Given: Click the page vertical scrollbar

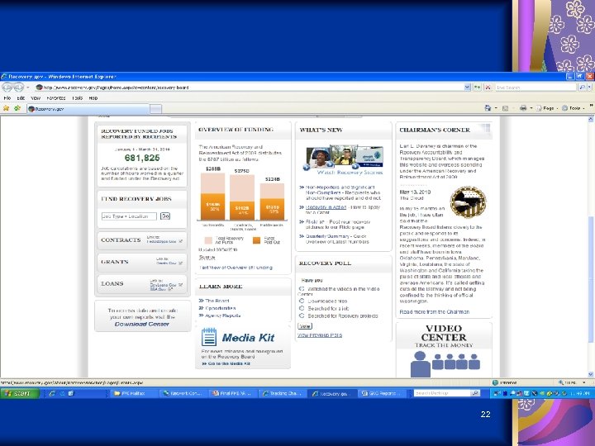Looking at the screenshot, I should [x=591, y=246].
